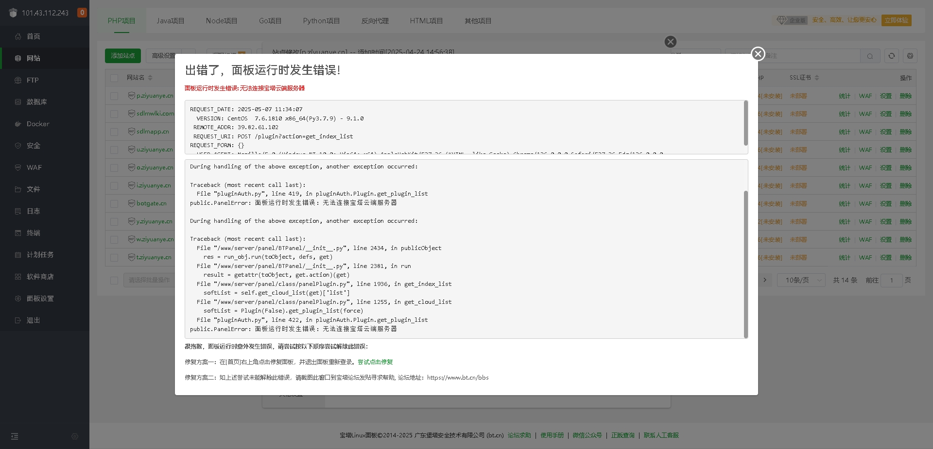Check the y.ziyuanye.cn row checkbox

[x=114, y=222]
